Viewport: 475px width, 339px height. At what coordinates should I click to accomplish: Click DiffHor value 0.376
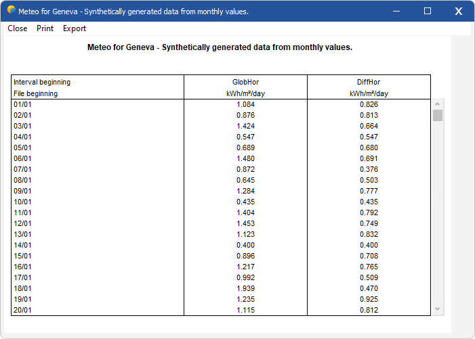[x=369, y=169]
